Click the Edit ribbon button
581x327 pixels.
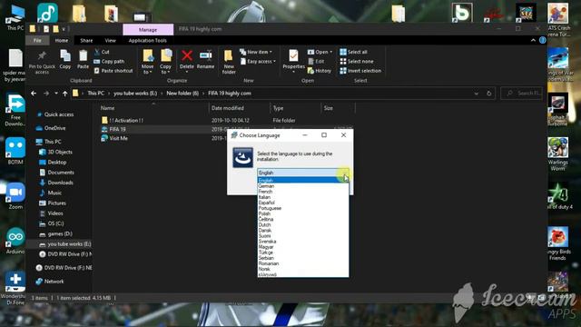[316, 61]
